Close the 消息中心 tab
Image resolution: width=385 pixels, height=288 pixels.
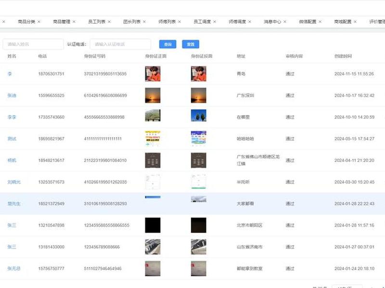point(285,22)
